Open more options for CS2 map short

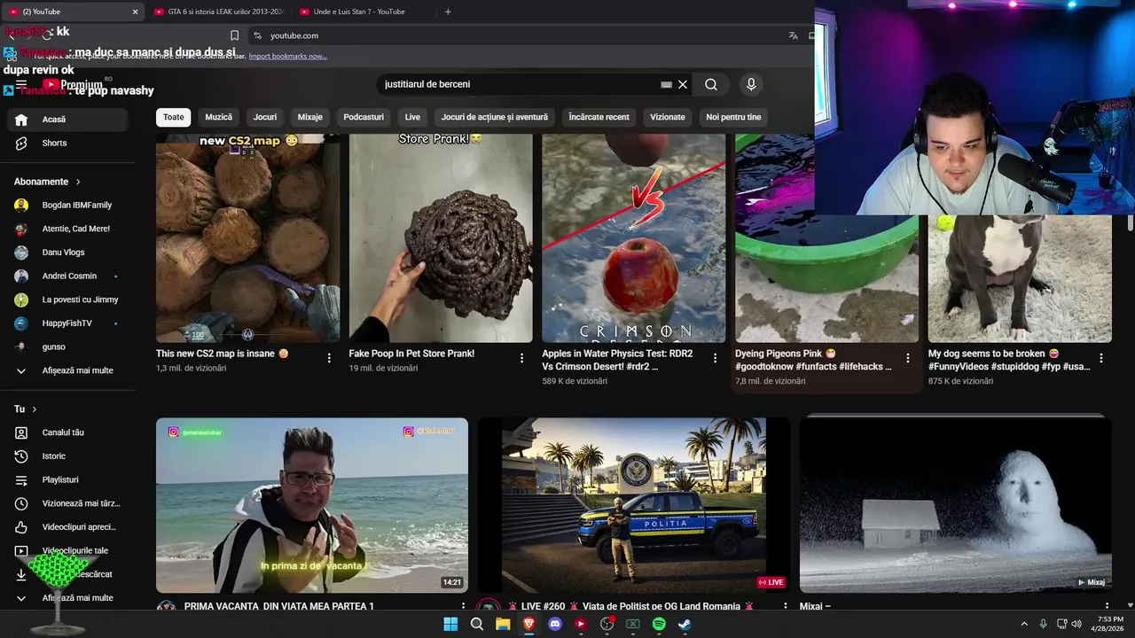click(329, 358)
